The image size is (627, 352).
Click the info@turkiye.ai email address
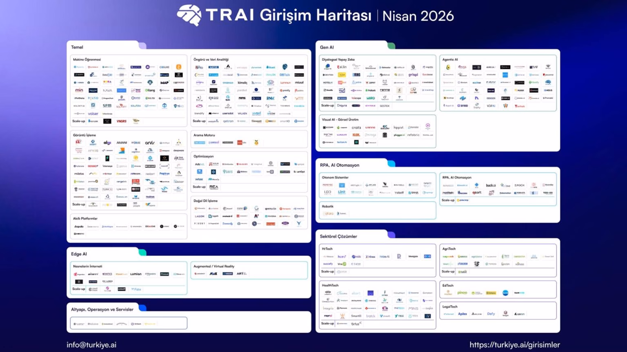pos(91,345)
